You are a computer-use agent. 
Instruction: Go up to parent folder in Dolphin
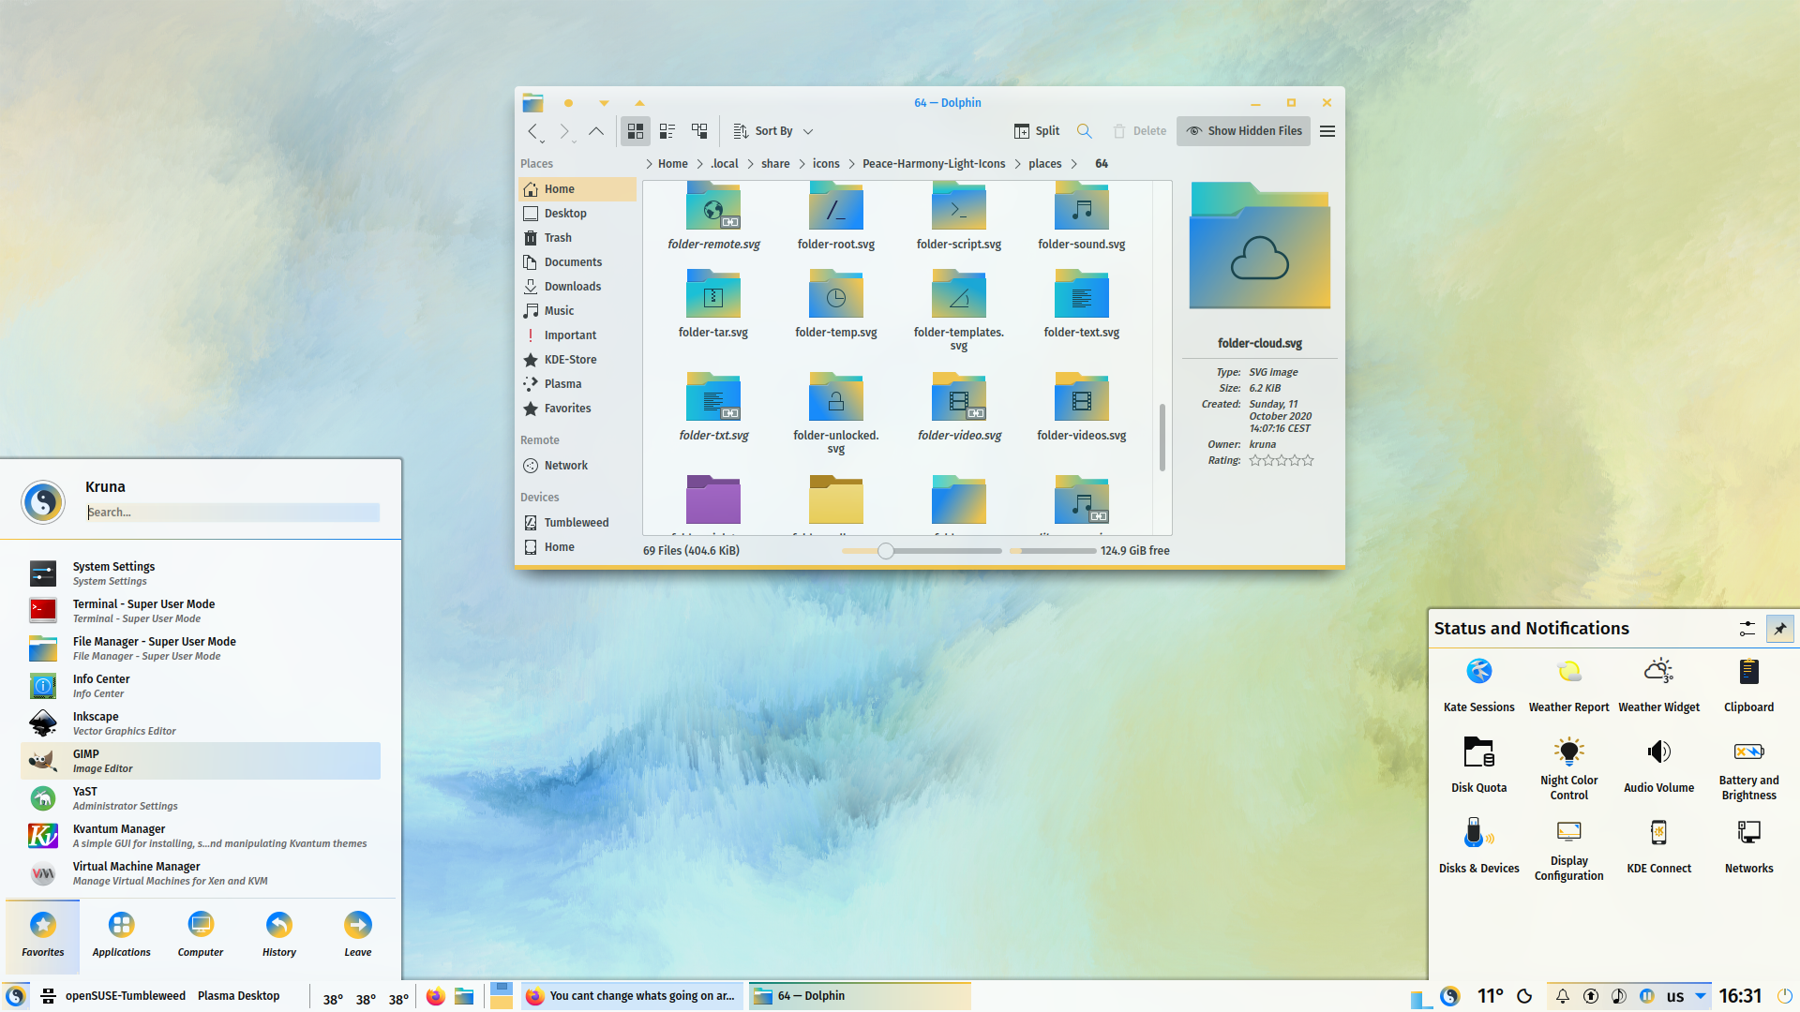pyautogui.click(x=596, y=131)
